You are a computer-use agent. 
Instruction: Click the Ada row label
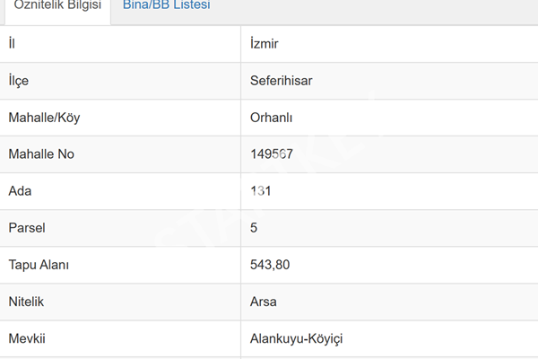[x=20, y=191]
